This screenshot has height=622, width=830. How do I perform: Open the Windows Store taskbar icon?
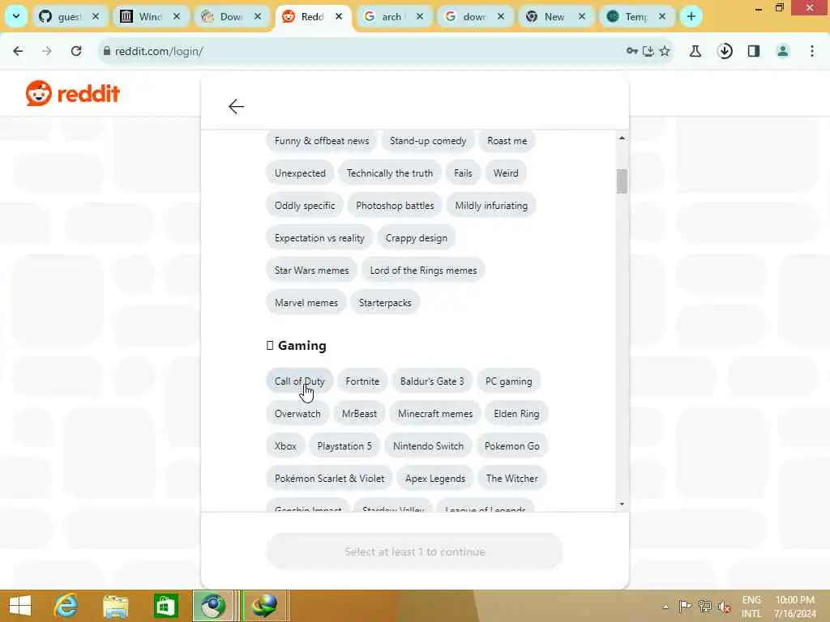165,606
